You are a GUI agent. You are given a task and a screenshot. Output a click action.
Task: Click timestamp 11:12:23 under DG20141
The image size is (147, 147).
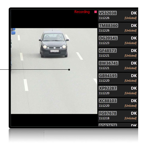tap(104, 43)
